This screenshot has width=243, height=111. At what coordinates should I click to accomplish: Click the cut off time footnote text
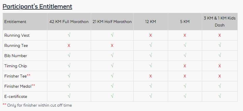[37, 105]
